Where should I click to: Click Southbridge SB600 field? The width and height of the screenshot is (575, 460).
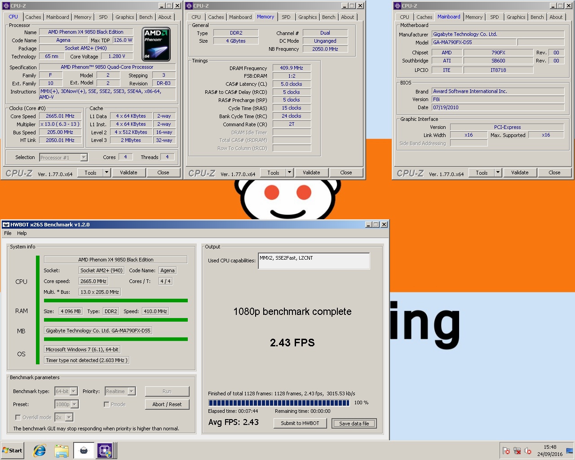498,61
